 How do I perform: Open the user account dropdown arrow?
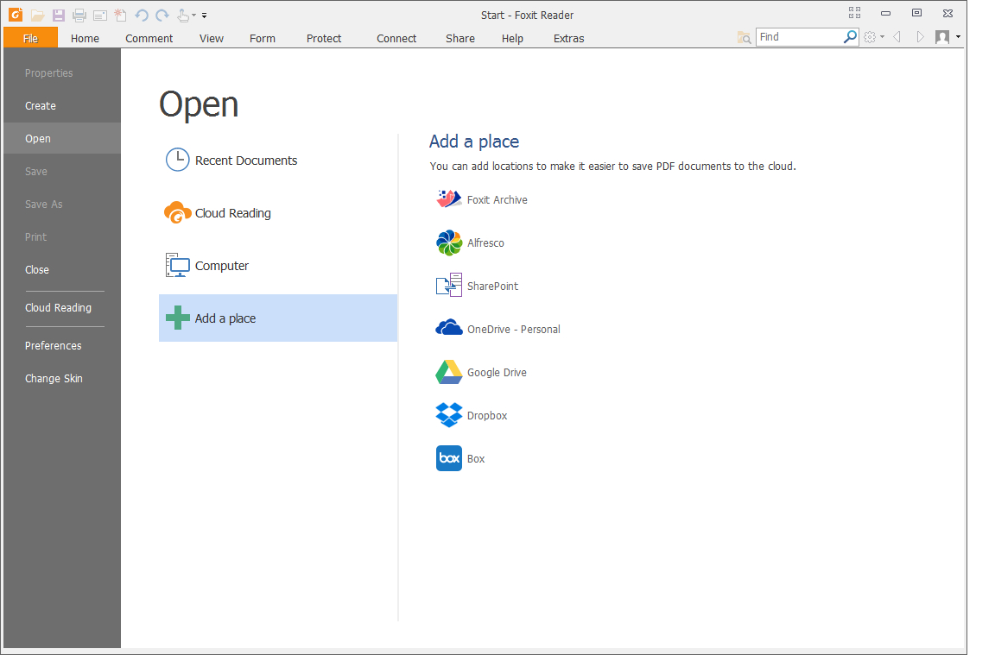(958, 37)
